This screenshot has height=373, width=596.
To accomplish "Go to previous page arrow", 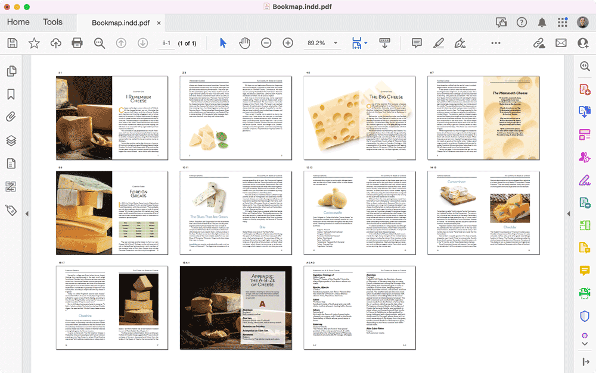I will [x=121, y=43].
